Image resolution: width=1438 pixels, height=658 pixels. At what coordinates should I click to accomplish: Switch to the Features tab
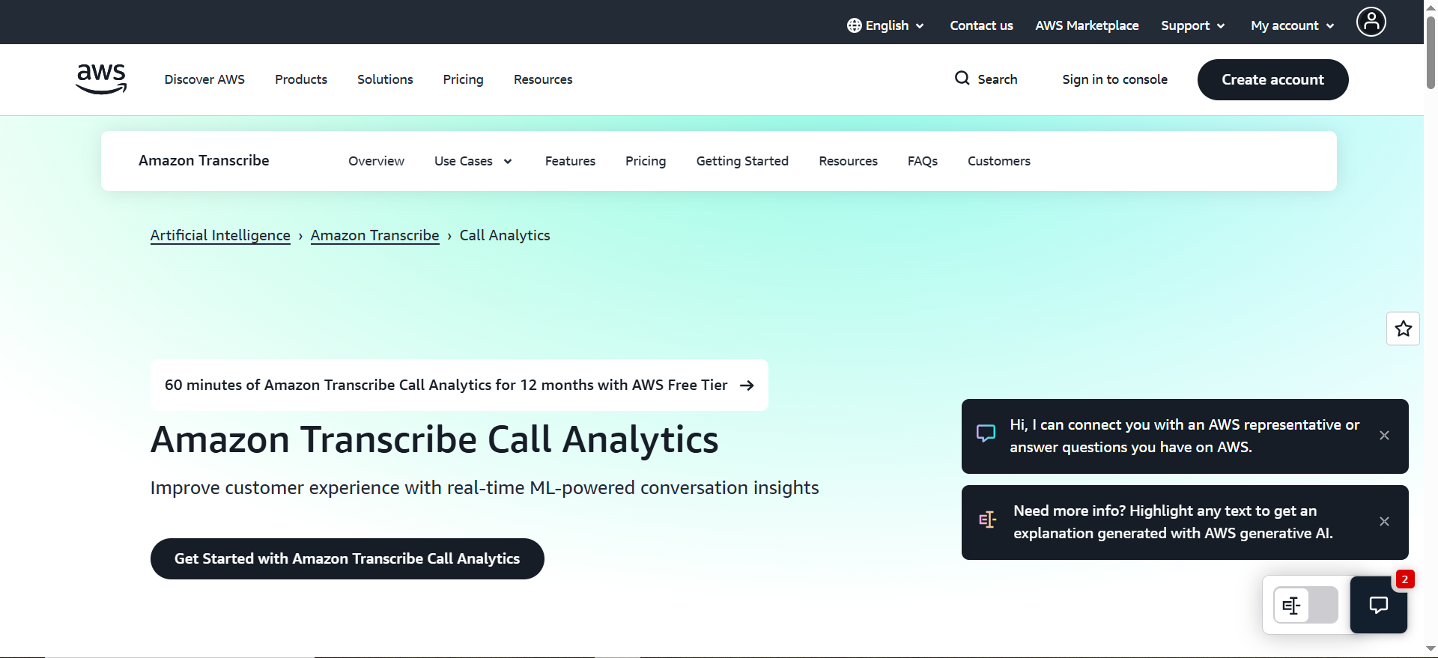click(570, 161)
